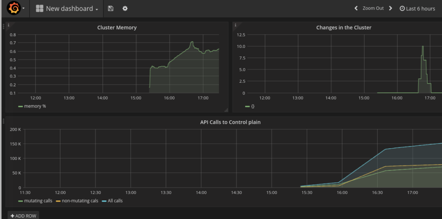
Task: Open the 'New dashboard' dropdown
Action: tap(72, 9)
